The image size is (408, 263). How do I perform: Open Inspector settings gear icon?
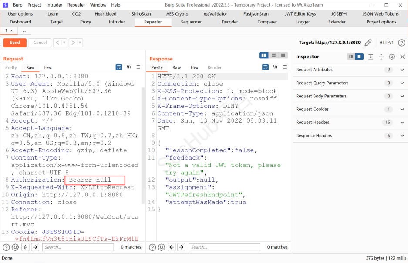(x=391, y=57)
